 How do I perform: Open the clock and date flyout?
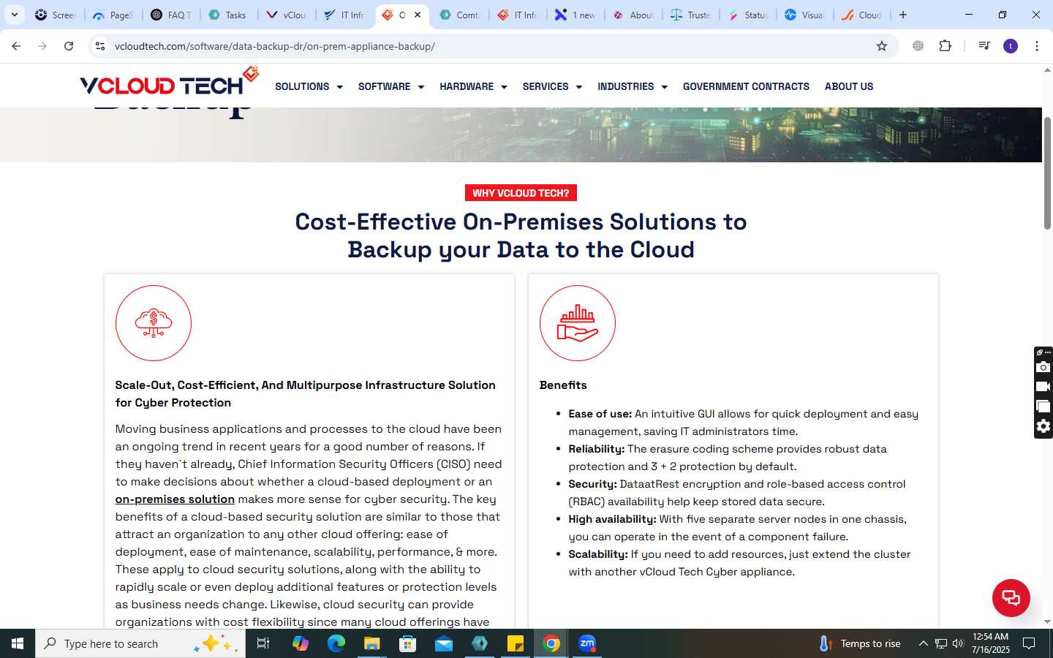pos(990,643)
